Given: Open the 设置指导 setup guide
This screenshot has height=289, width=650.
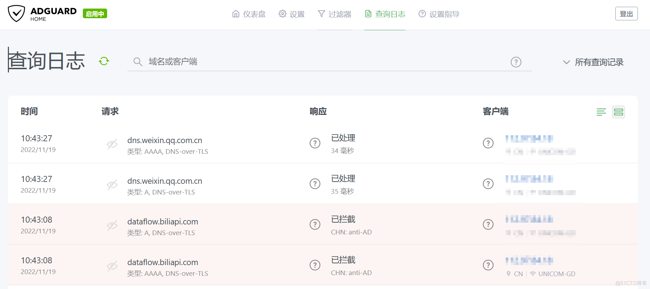Looking at the screenshot, I should point(439,14).
